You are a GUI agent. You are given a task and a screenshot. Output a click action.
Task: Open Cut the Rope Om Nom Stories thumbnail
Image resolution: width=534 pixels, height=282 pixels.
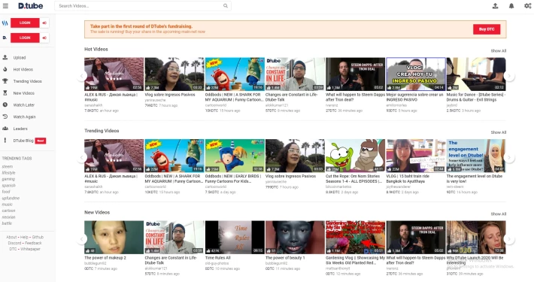(x=355, y=156)
